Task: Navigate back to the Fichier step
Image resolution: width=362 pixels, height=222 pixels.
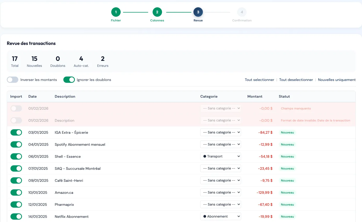Action: pyautogui.click(x=116, y=12)
